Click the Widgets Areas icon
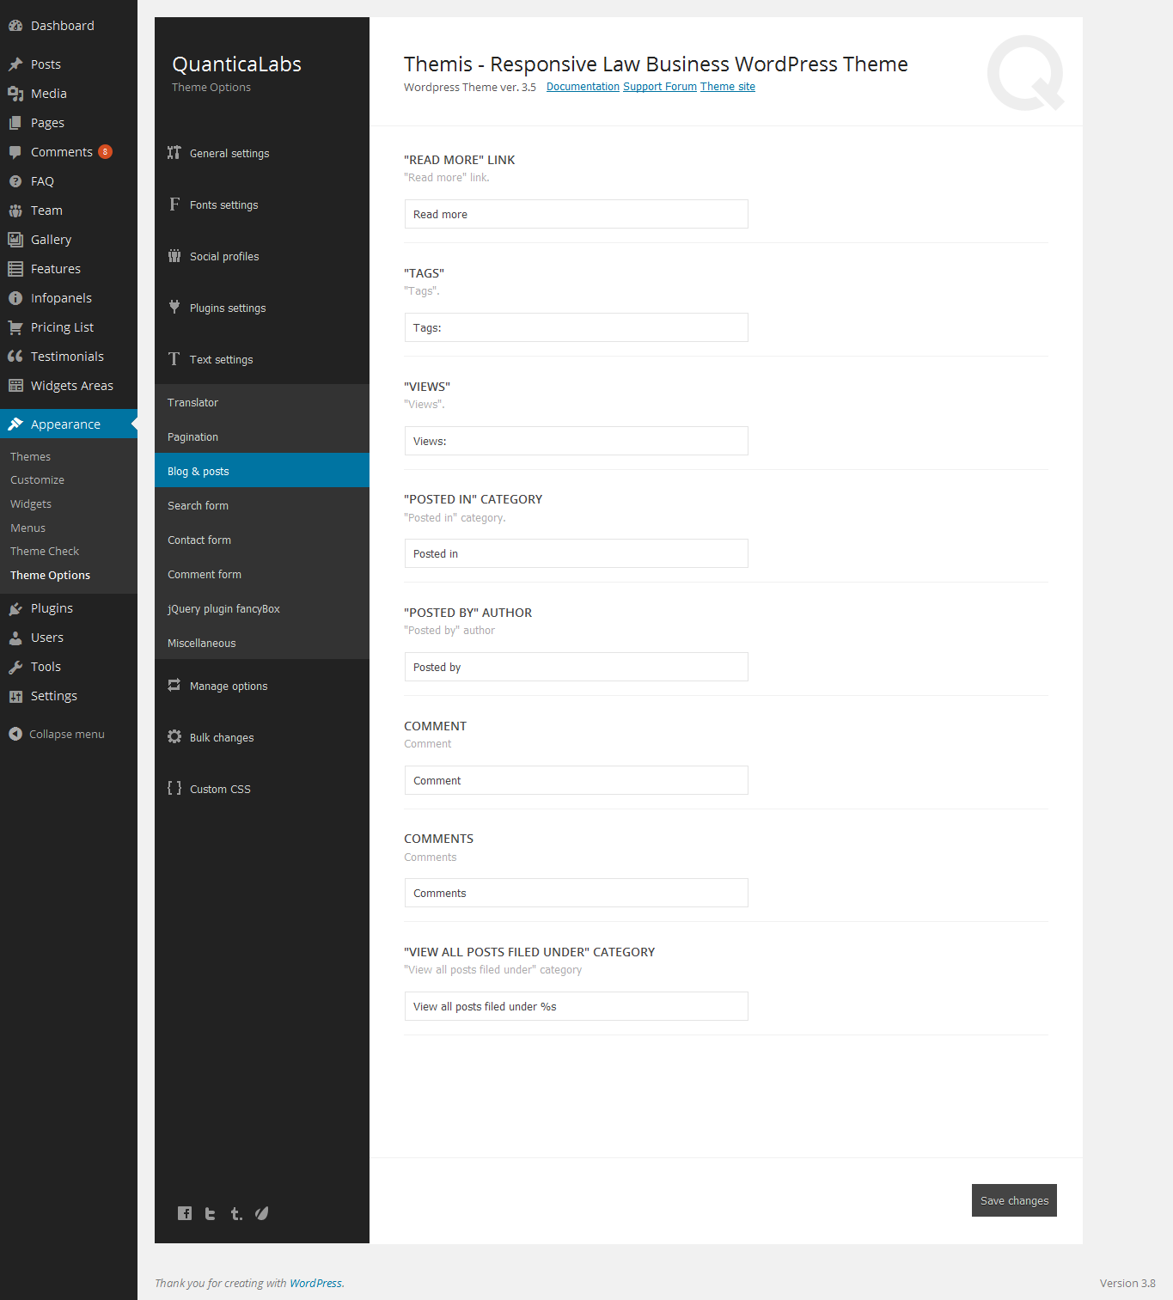Viewport: 1173px width, 1300px height. point(15,386)
